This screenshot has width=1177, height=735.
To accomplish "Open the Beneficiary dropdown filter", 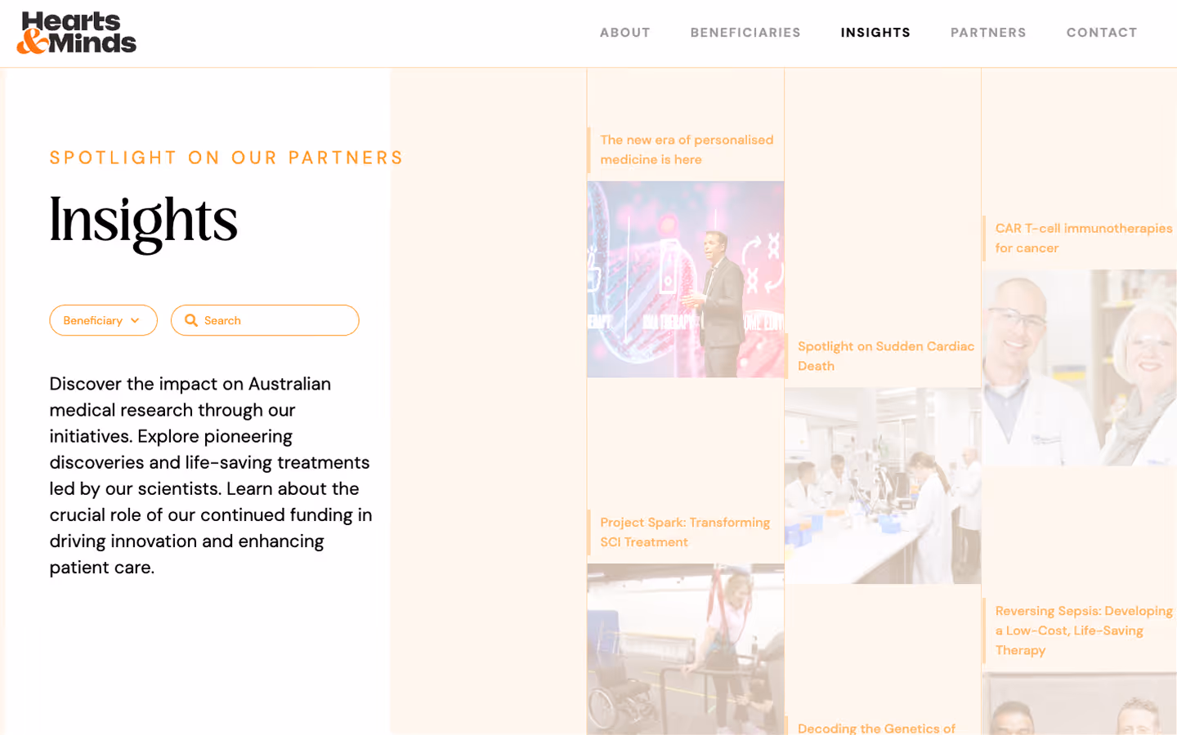I will coord(103,320).
